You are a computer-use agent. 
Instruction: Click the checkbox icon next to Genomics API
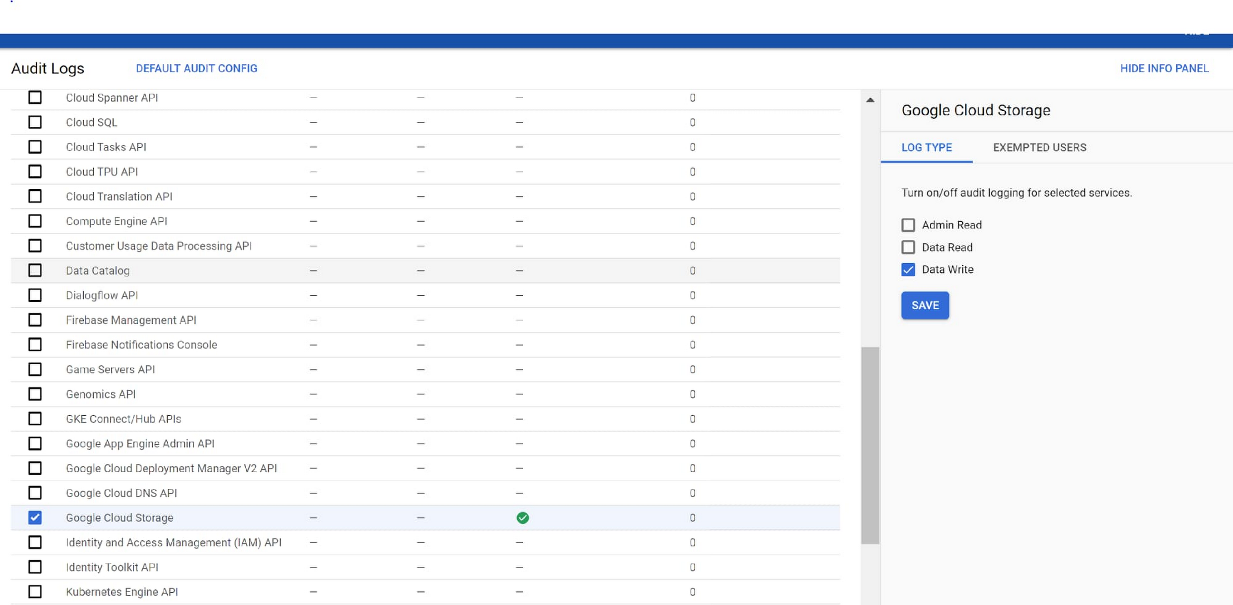point(35,394)
